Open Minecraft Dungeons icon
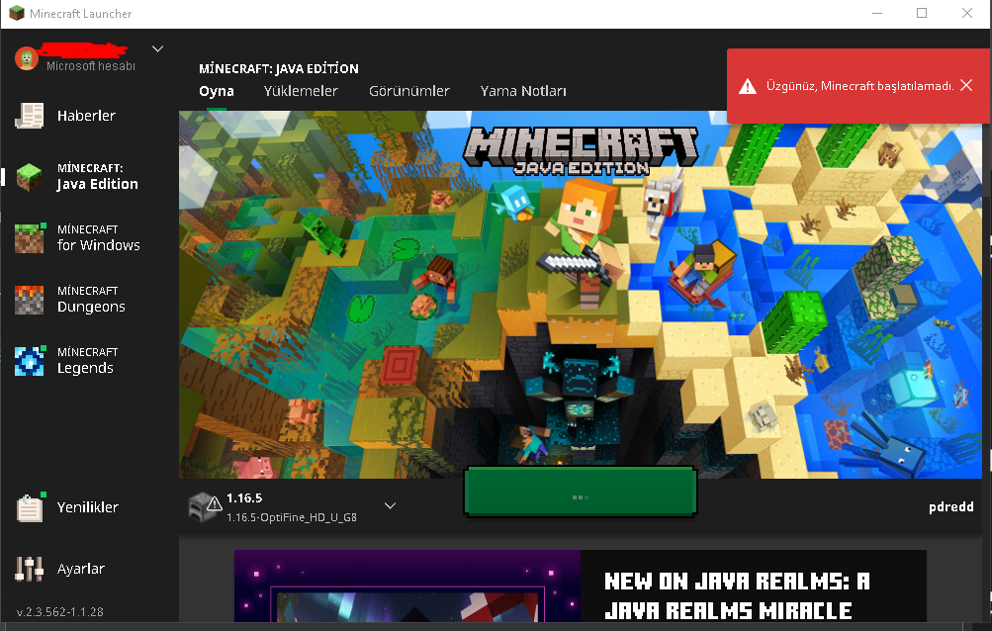The height and width of the screenshot is (631, 992). [29, 300]
